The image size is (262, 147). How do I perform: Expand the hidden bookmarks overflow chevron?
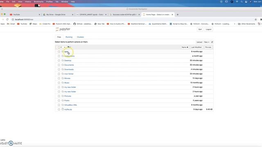tap(235, 24)
